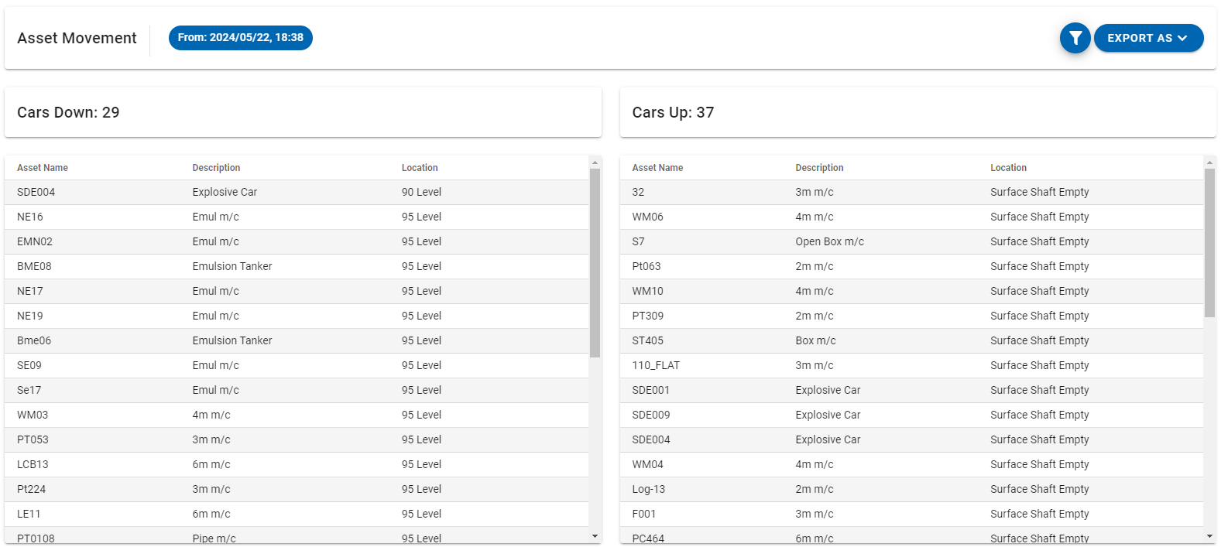Select SDE004 row in Cars Down table
The width and height of the screenshot is (1221, 547).
point(36,192)
